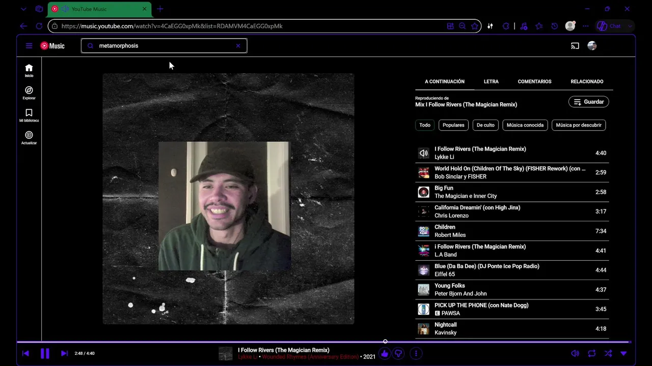
Task: Toggle shuffle in the player bar
Action: (608, 353)
